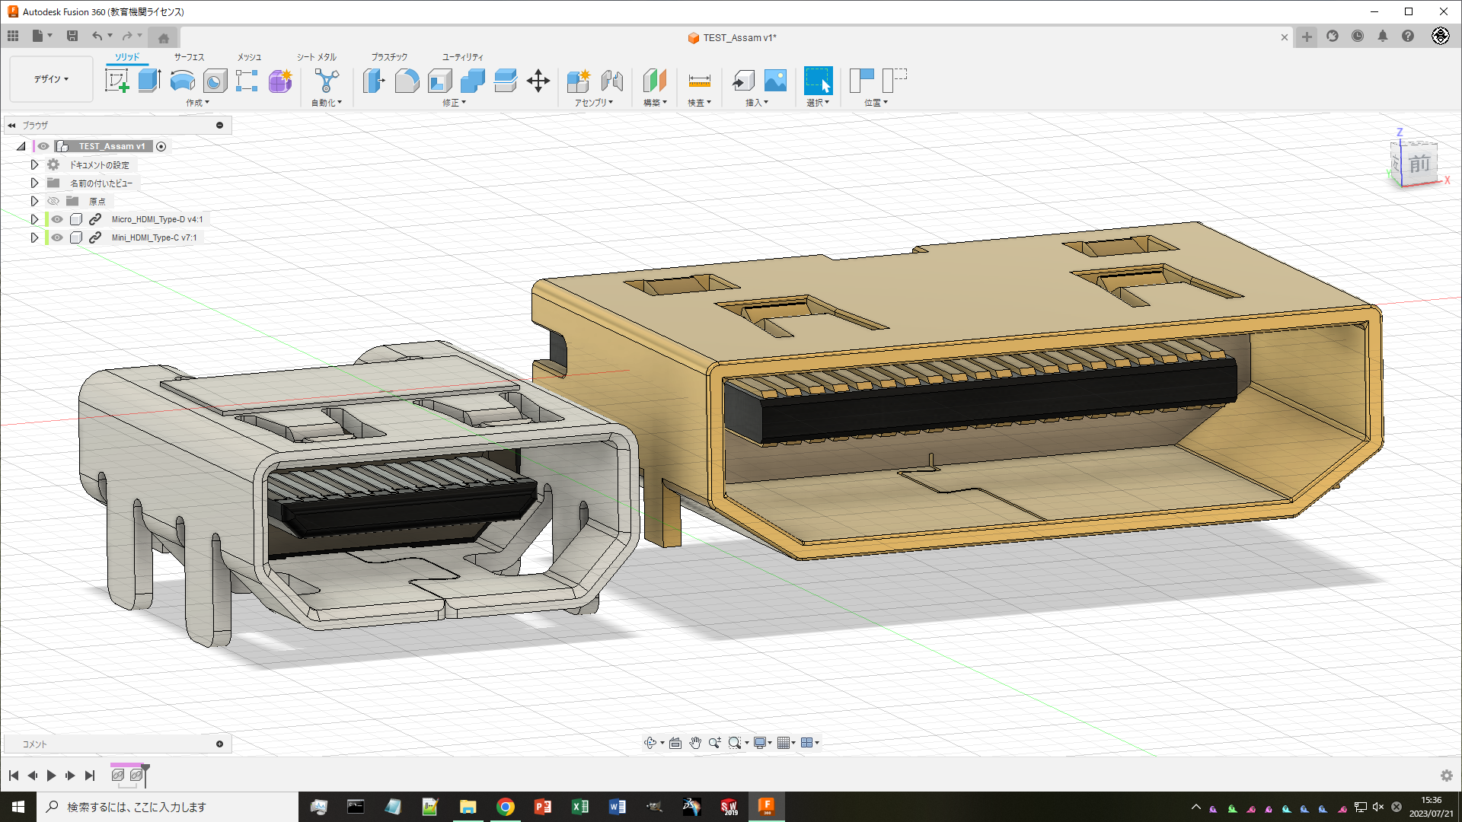Open the job status clock icon
This screenshot has height=822, width=1462.
(x=1358, y=36)
